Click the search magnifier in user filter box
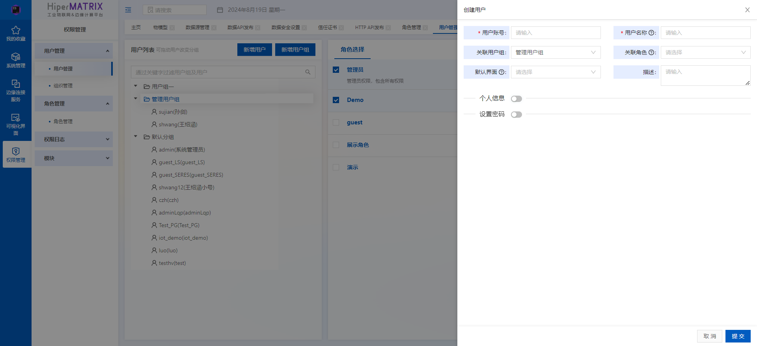Screen dimensions: 757x346 pos(308,72)
